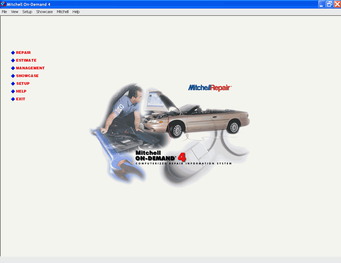Open the Help menu in menu bar

point(76,12)
